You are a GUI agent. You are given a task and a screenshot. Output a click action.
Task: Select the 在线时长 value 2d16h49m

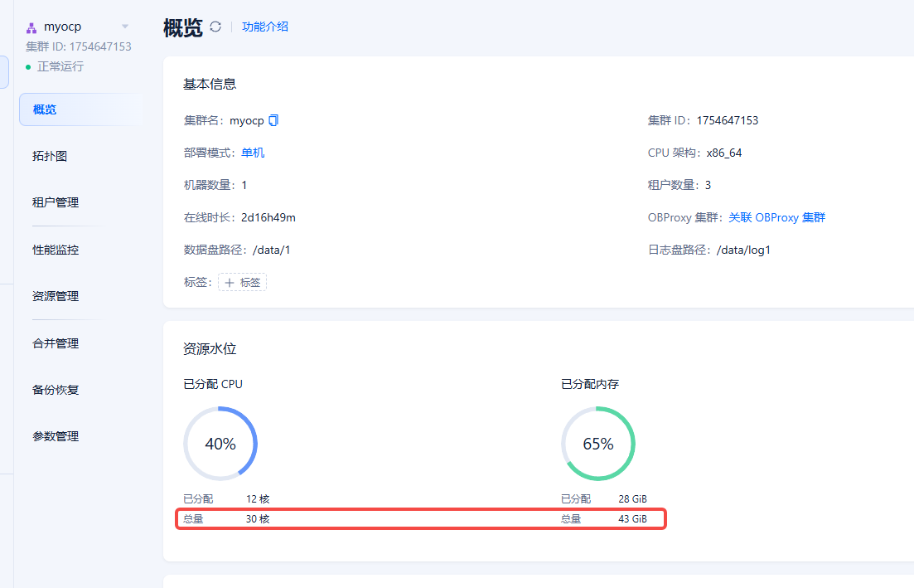pyautogui.click(x=268, y=217)
